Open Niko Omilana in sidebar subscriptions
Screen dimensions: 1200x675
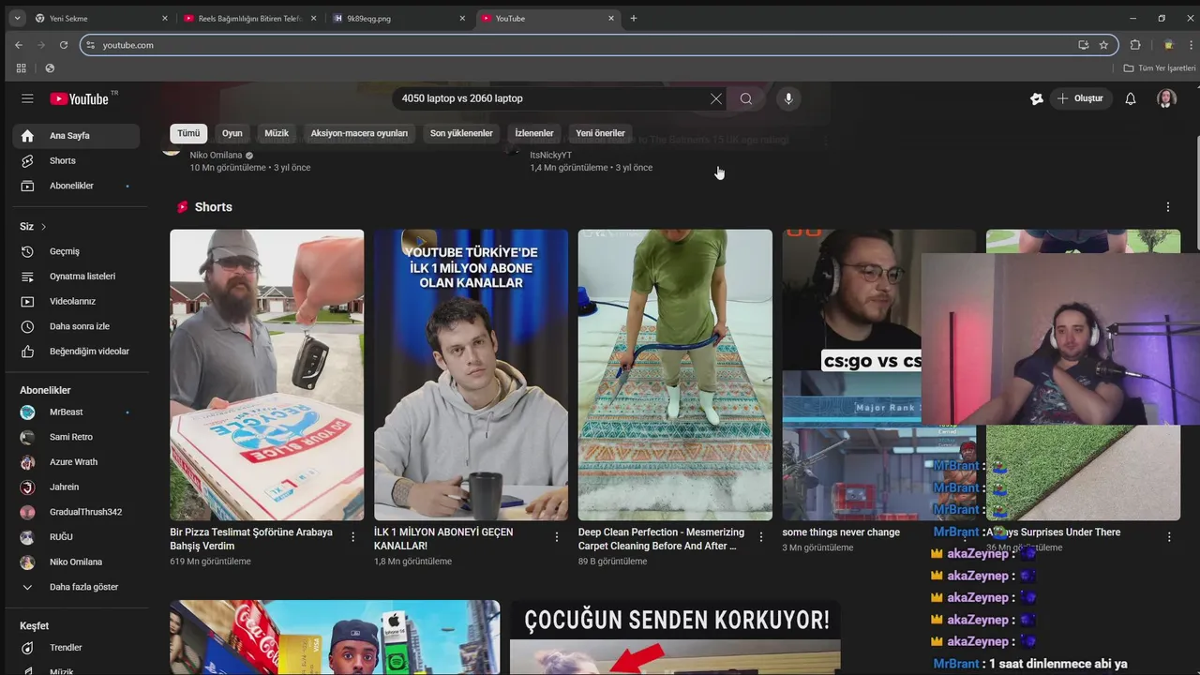point(75,562)
